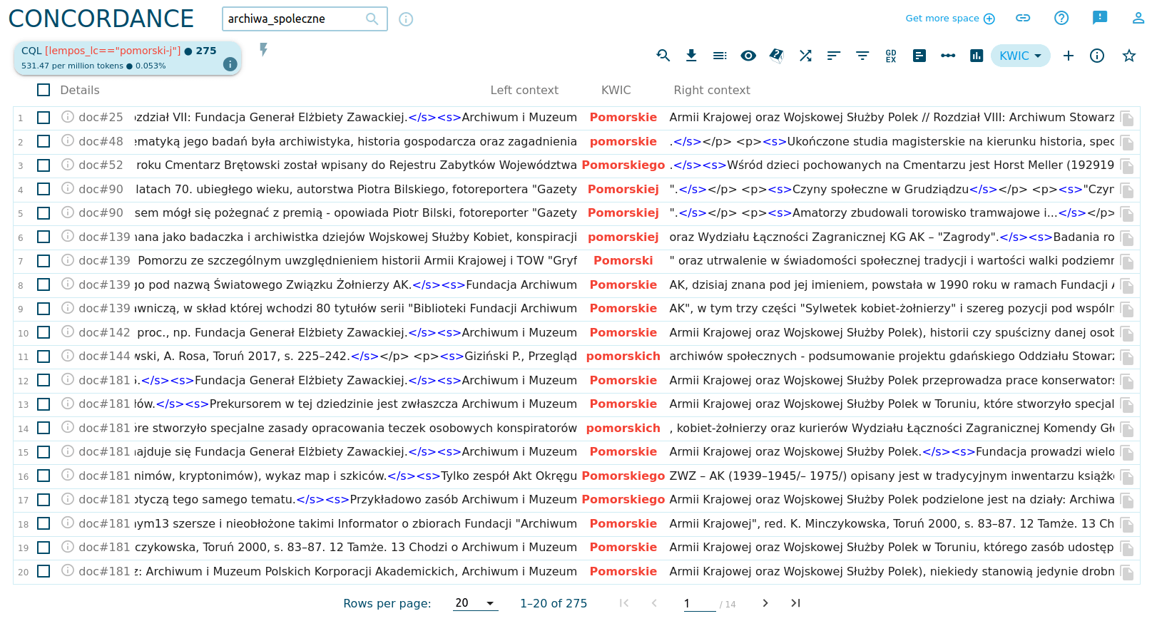The image size is (1152, 626).
Task: Tick the checkbox for line 9
Action: (x=44, y=309)
